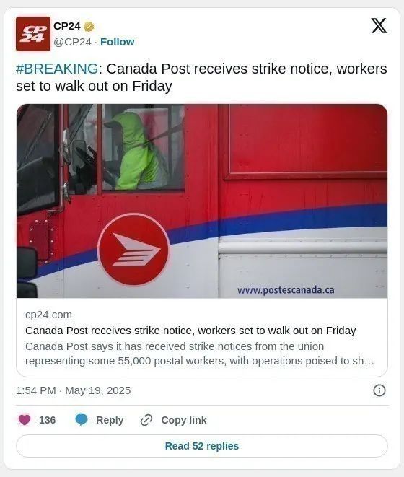The width and height of the screenshot is (404, 477).
Task: Click the Reply text button
Action: [x=110, y=420]
